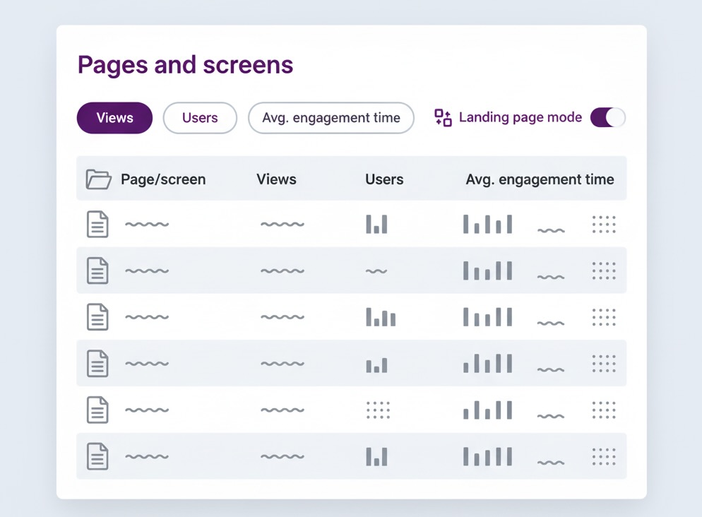Open the document icon on the first row

coord(97,224)
